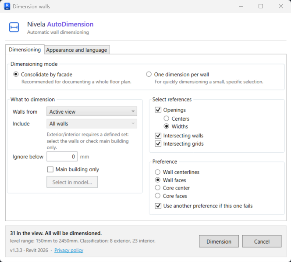
Task: Close the Dimension walls dialog
Action: pyautogui.click(x=281, y=6)
